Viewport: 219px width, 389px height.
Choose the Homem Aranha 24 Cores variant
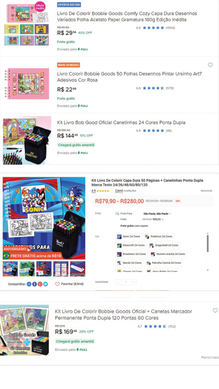click(x=168, y=254)
